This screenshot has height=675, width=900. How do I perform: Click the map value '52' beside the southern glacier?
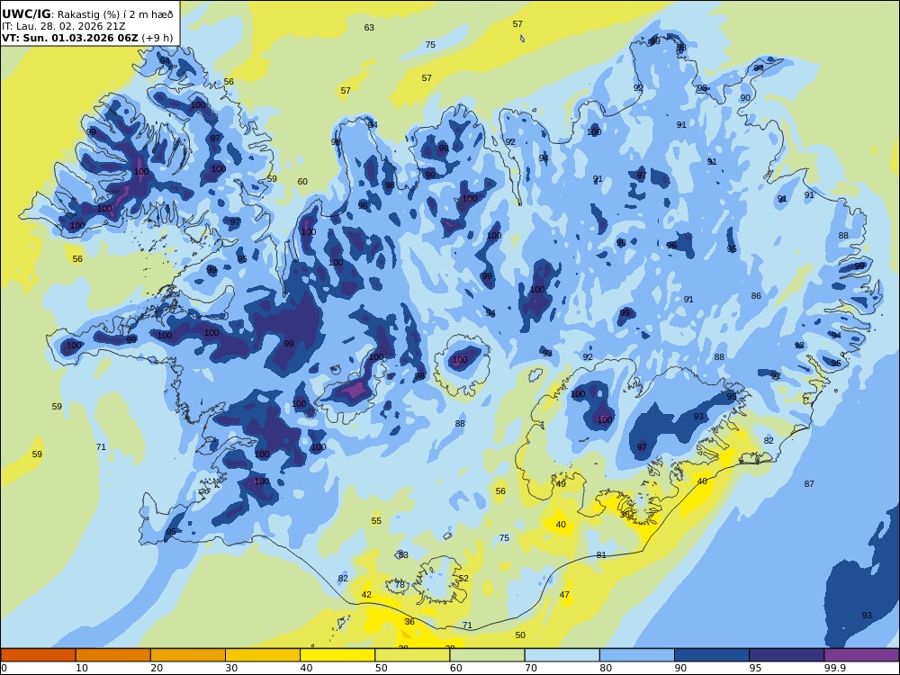tap(463, 578)
